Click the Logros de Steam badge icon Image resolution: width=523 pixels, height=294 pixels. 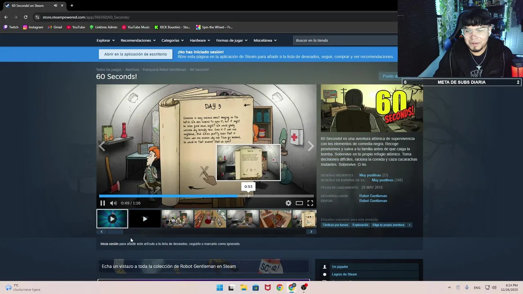tap(325, 274)
